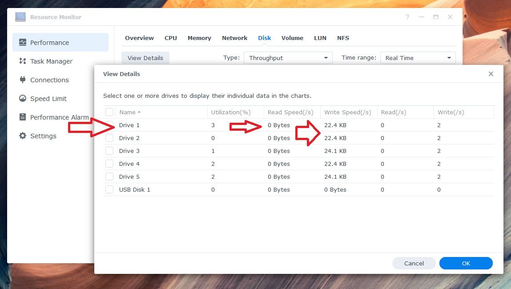511x289 pixels.
Task: Open the Time range Real Time dropdown
Action: [418, 58]
